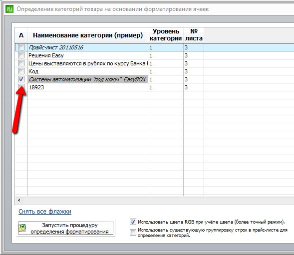Screen dimensions: 294x255
Task: Uncheck the 'Системы автоматизации' EasyBOX row checkbox
Action: [21, 79]
